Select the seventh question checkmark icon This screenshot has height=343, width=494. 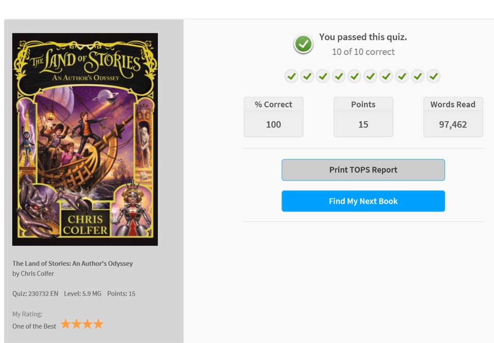386,76
